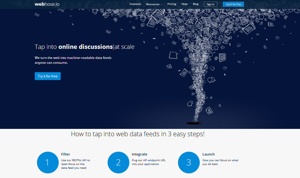The width and height of the screenshot is (300, 178).
Task: Visit the Blog link
Action: pos(196,4)
